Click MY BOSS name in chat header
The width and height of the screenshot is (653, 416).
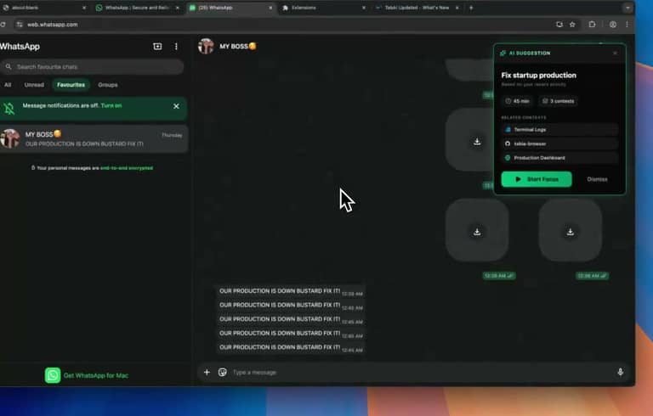238,46
